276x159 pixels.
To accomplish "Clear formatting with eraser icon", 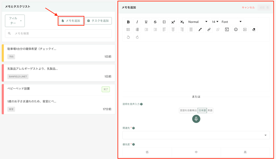I will (254, 29).
